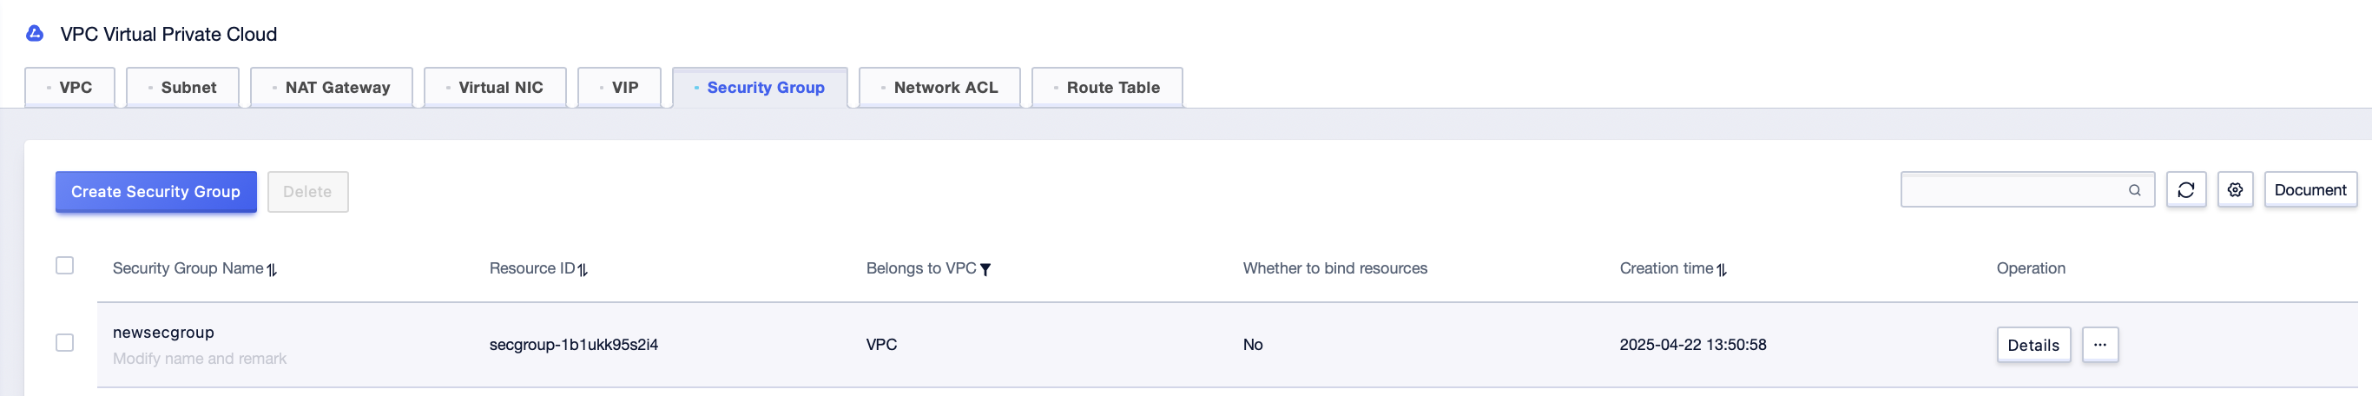Viewport: 2372px width, 396px height.
Task: Open more actions ellipsis for newsecgroup
Action: (2100, 345)
